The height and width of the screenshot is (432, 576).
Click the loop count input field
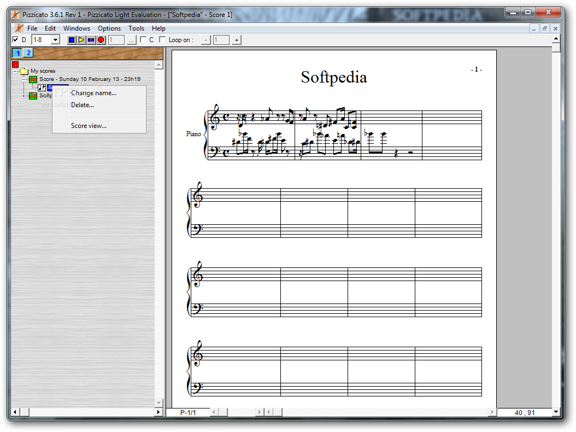pyautogui.click(x=221, y=40)
